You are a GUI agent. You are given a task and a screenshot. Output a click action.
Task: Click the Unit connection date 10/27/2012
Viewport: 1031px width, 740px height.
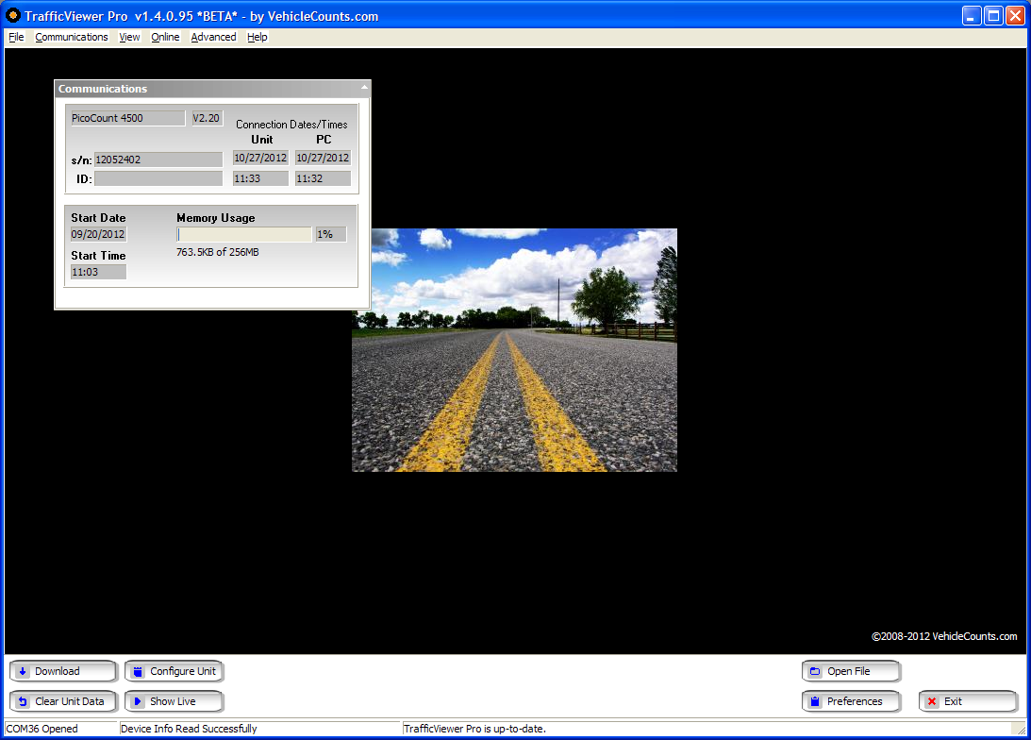pos(260,158)
